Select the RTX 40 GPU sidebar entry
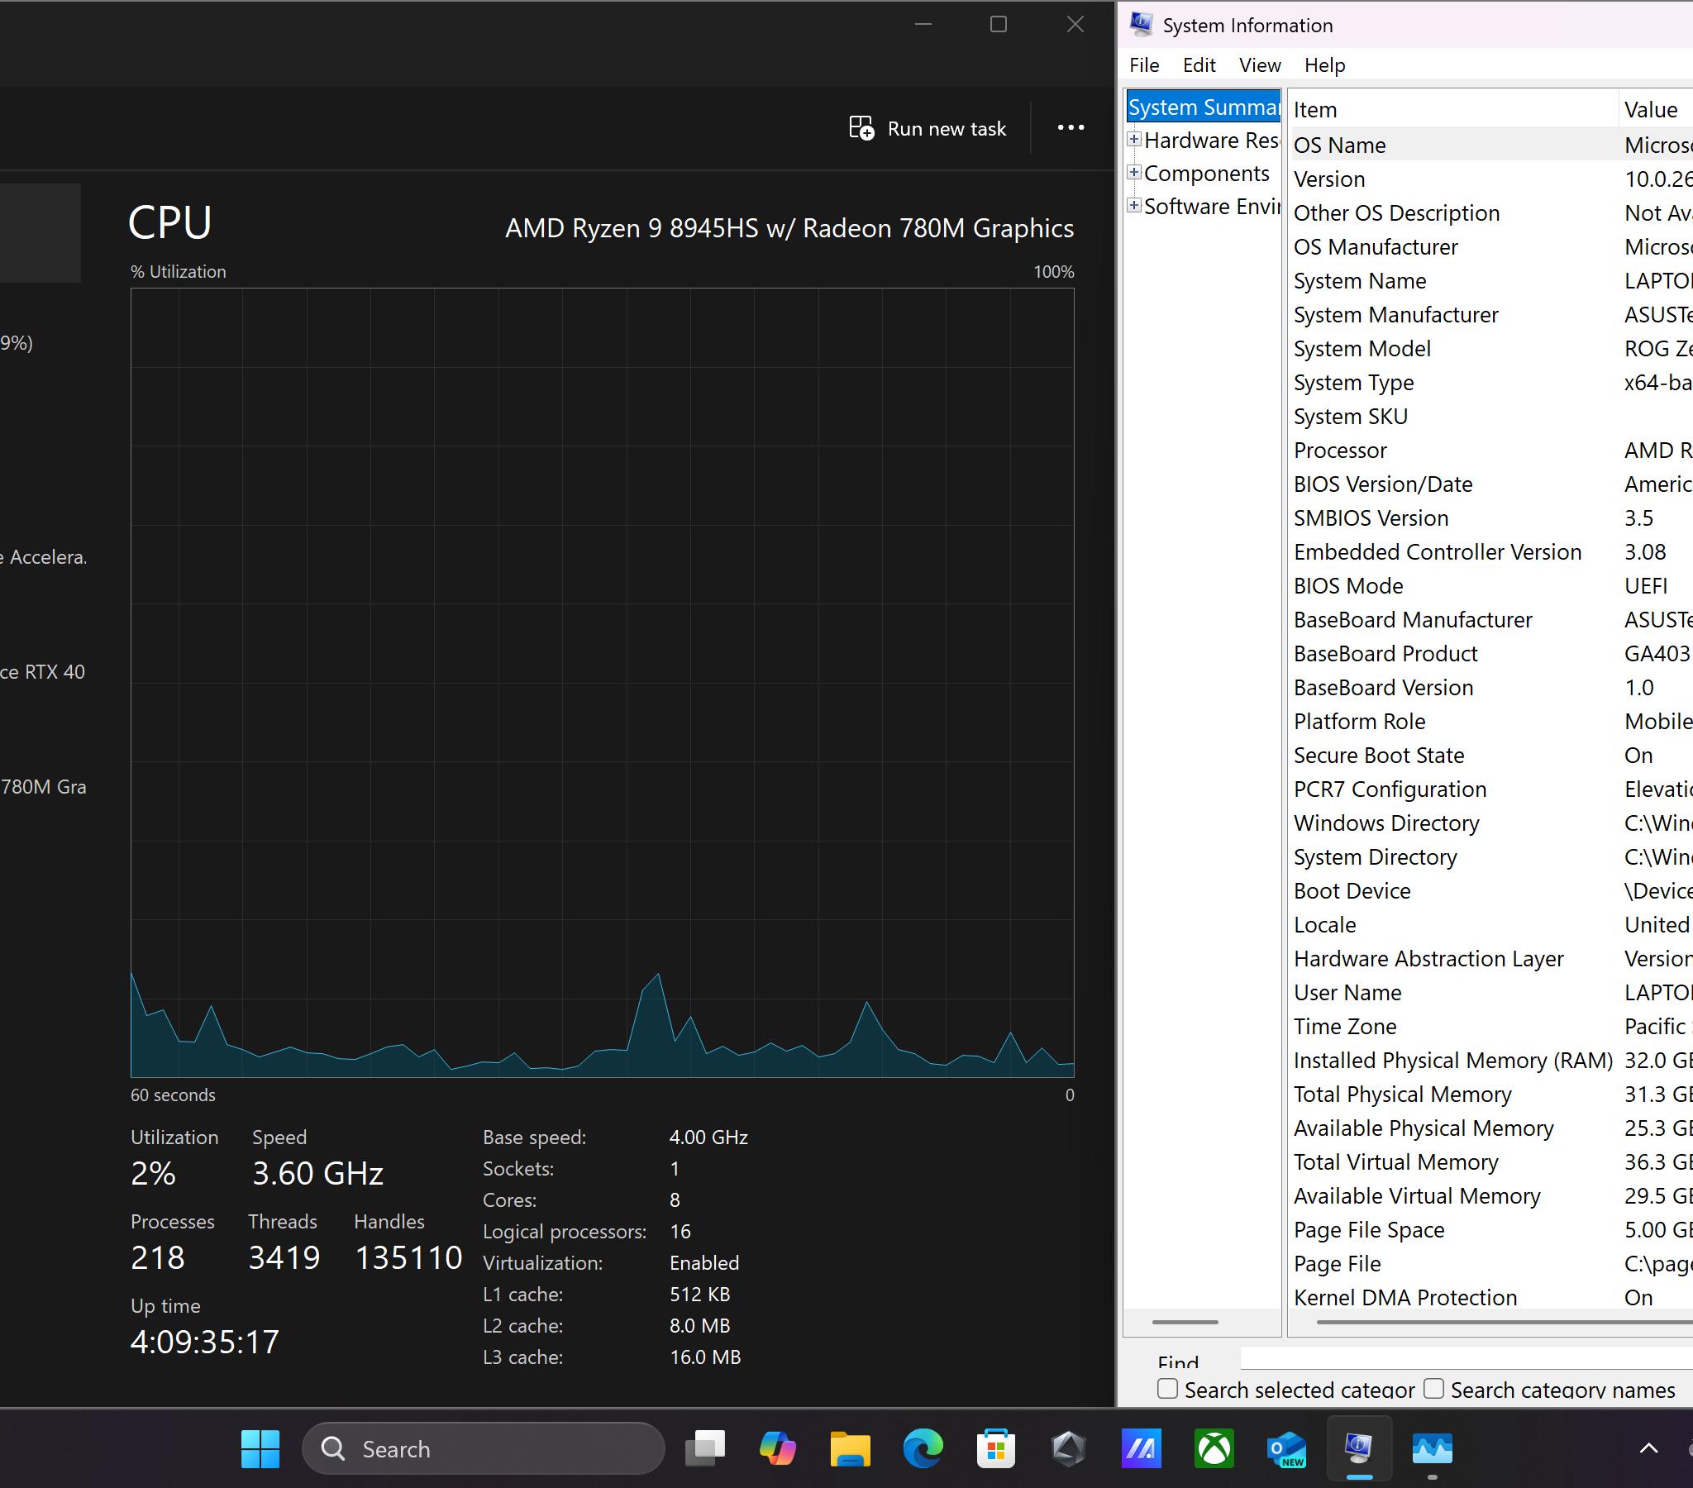This screenshot has height=1488, width=1693. 42,671
